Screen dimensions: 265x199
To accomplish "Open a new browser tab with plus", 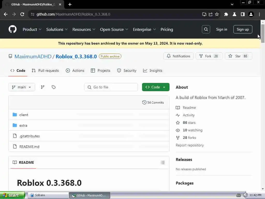I will [x=70, y=4].
